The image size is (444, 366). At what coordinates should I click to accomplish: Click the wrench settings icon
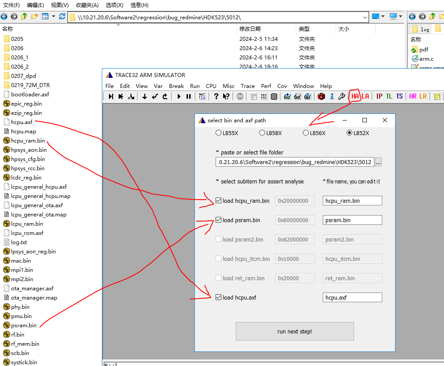tap(342, 96)
